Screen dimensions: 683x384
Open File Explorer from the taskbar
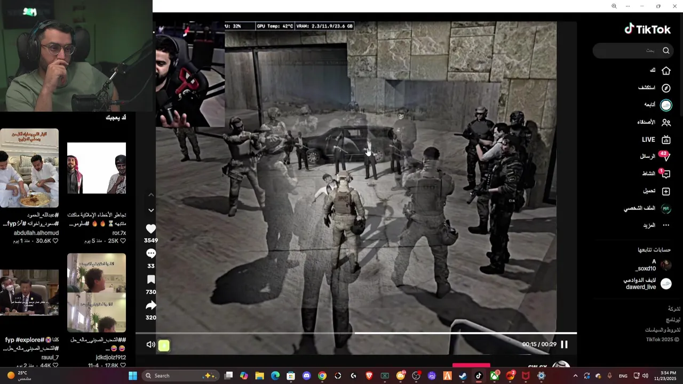[259, 376]
